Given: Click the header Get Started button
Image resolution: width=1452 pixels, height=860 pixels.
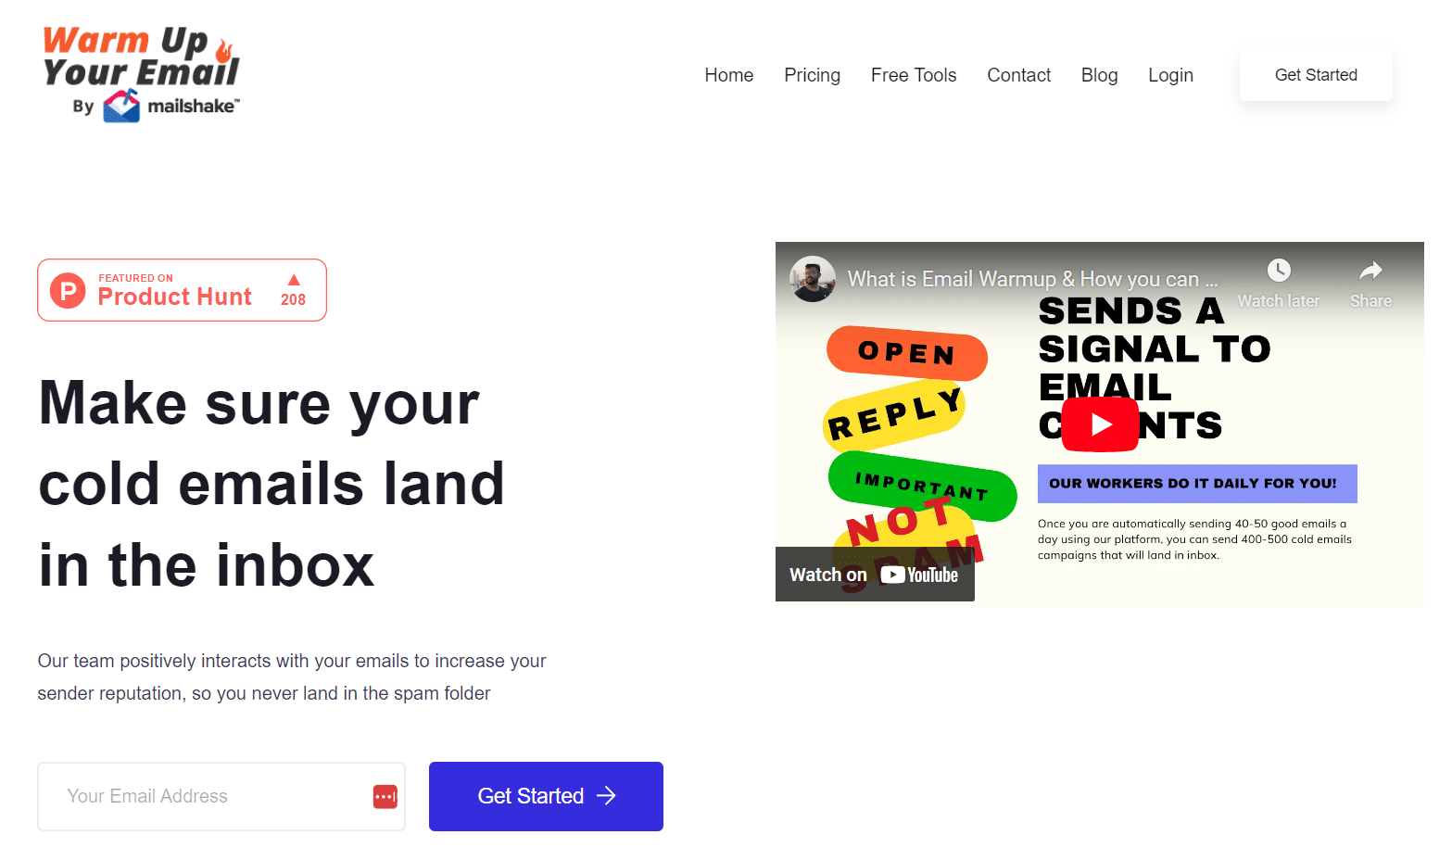Looking at the screenshot, I should pos(1316,75).
